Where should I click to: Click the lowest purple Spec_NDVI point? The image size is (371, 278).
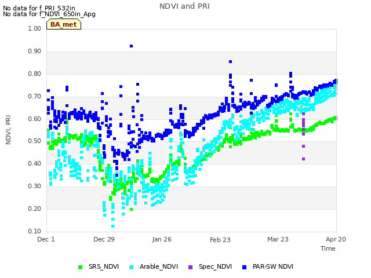click(304, 159)
